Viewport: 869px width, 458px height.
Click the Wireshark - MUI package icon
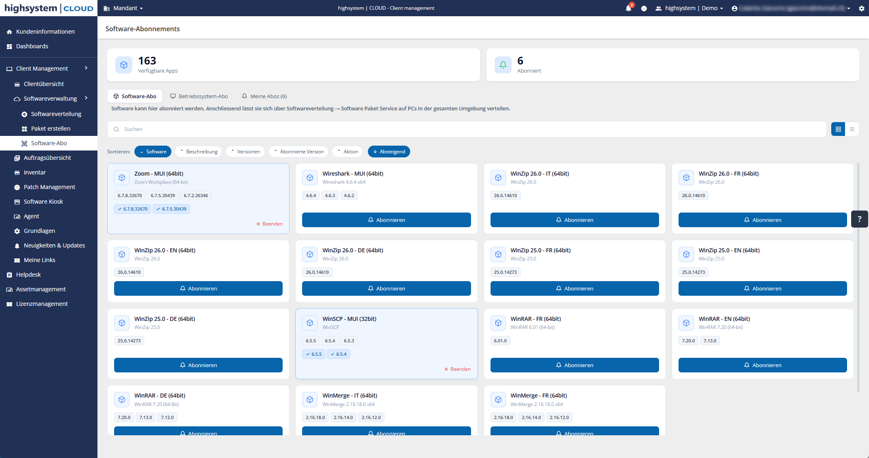310,178
